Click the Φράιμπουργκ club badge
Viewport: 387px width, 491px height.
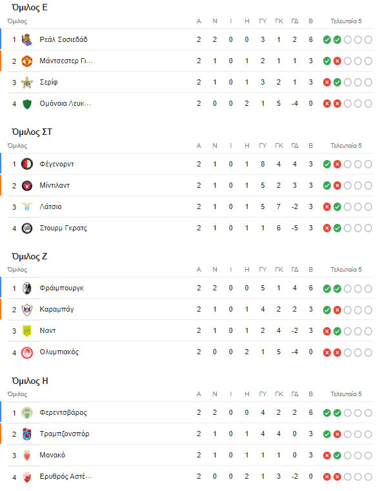26,288
